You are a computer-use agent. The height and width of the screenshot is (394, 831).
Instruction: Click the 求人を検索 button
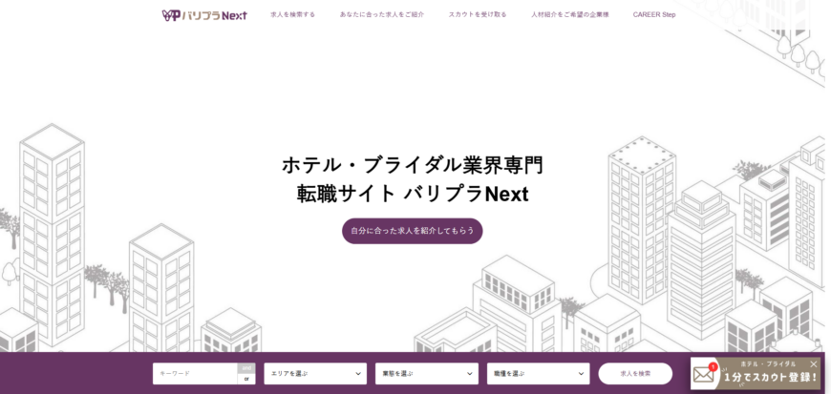[635, 373]
